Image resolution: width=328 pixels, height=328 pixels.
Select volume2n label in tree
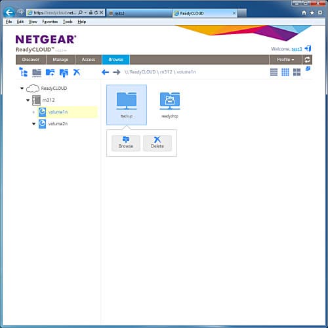[x=58, y=124]
